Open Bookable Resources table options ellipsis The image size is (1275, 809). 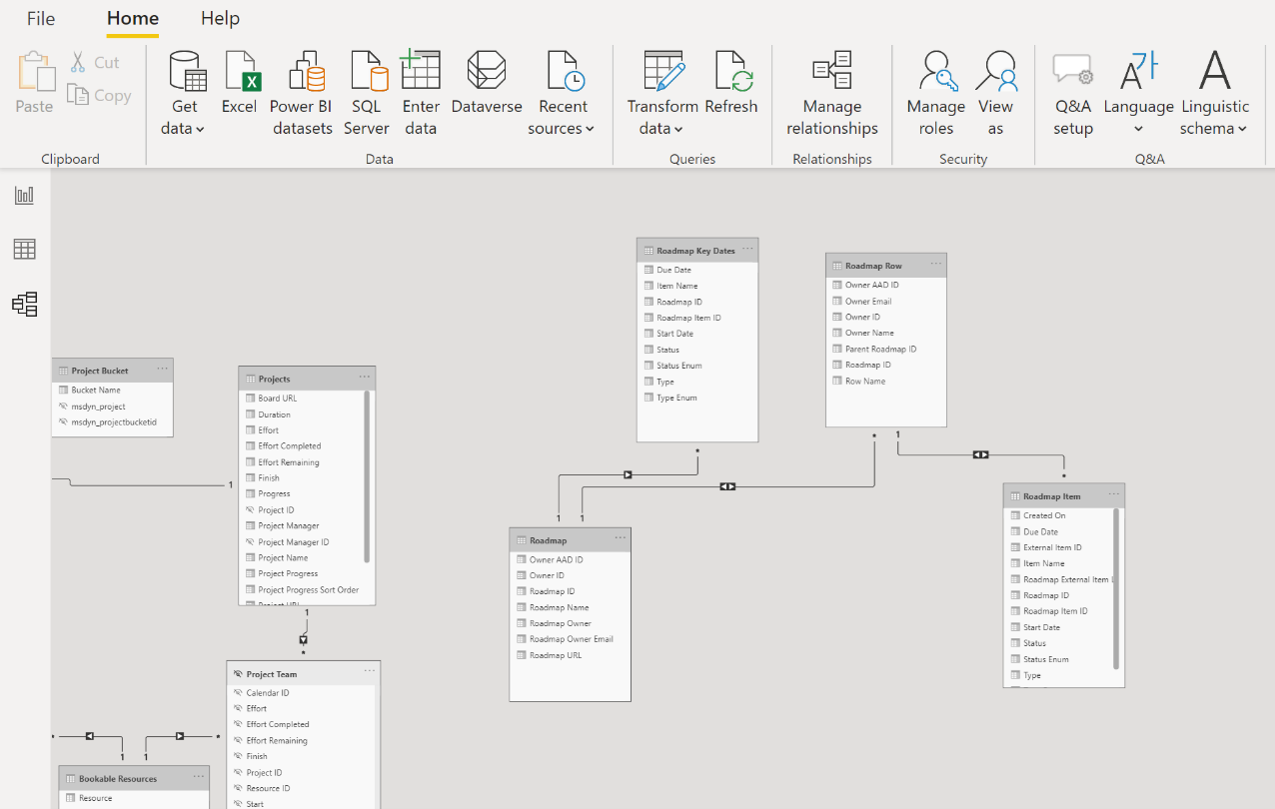[x=199, y=777]
